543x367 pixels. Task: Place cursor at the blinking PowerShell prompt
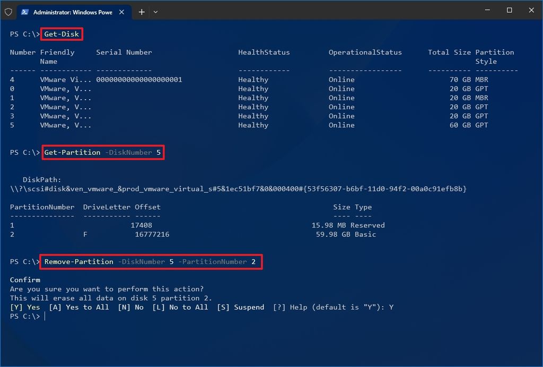46,316
